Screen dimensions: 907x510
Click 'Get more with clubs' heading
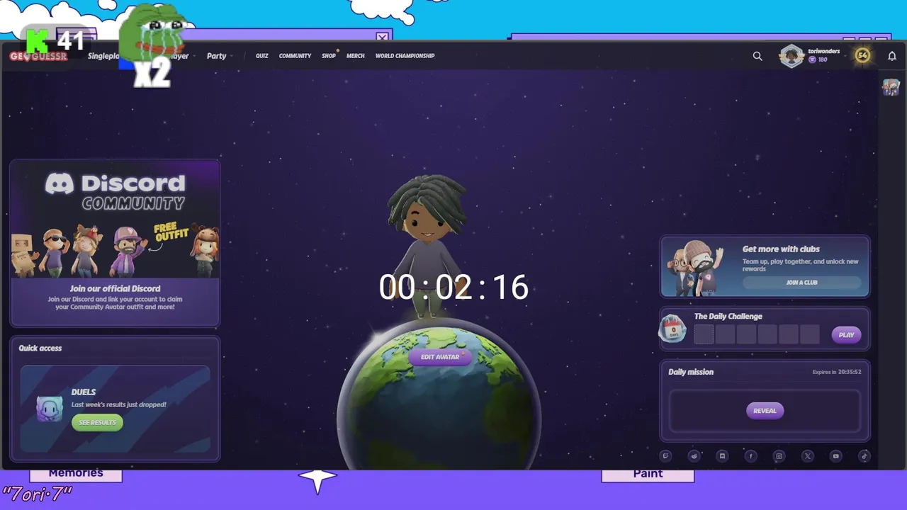[781, 249]
